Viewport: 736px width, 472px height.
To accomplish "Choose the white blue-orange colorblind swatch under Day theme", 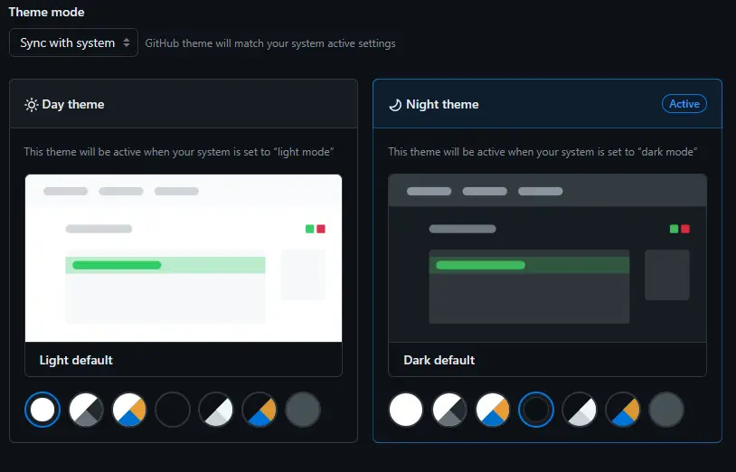I will point(129,410).
